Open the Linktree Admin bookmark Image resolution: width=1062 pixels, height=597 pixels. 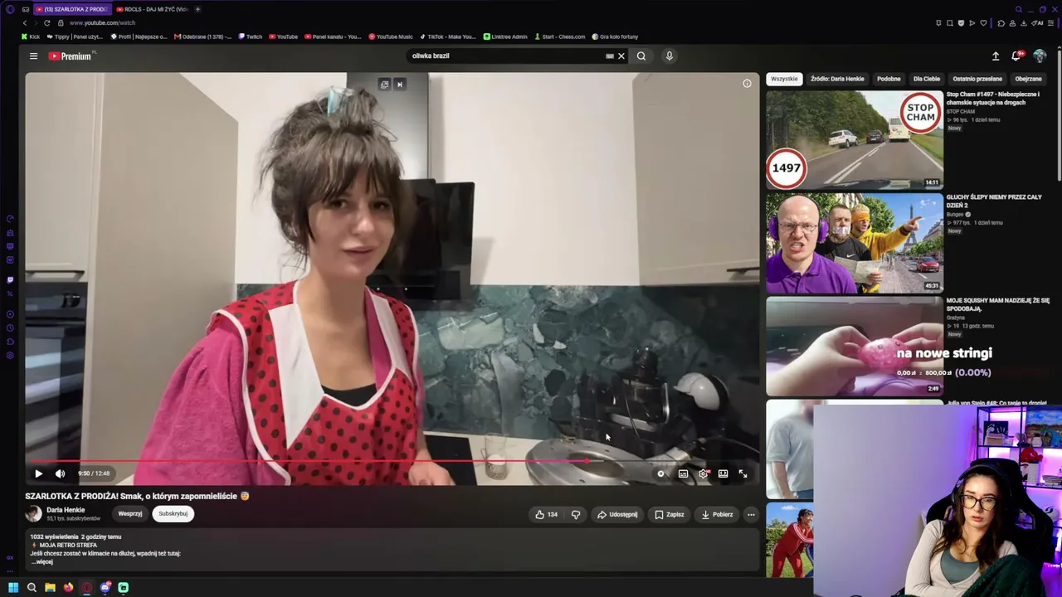pos(505,36)
